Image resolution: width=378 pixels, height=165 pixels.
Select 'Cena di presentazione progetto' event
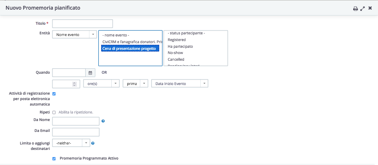coord(130,48)
